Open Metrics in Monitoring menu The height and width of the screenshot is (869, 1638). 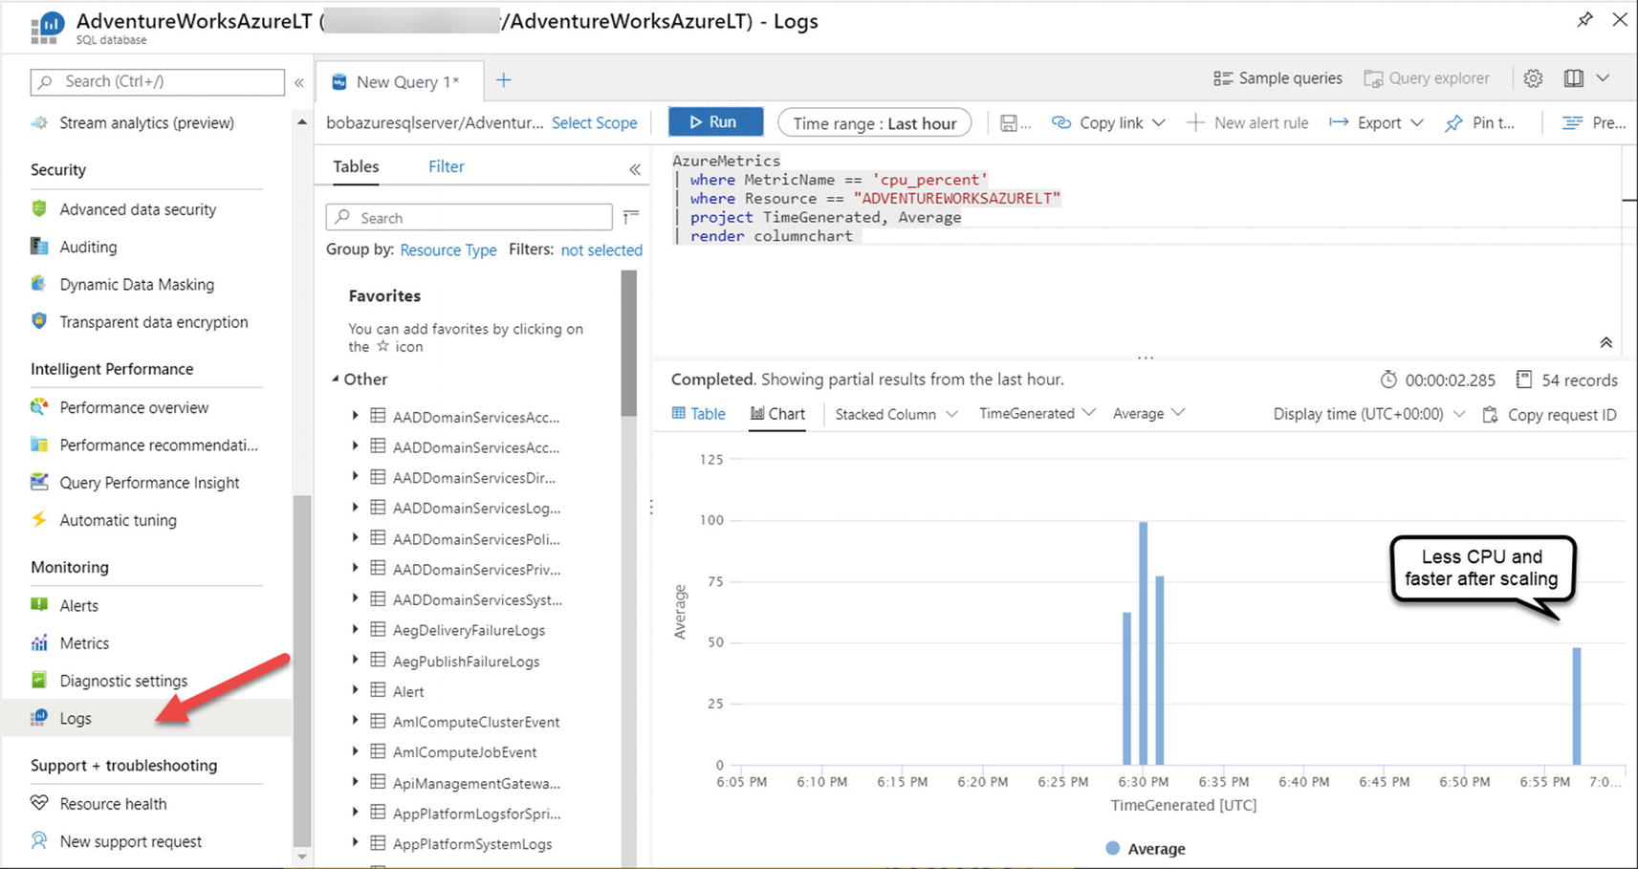tap(84, 642)
